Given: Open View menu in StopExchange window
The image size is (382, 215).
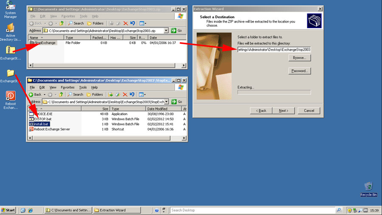Looking at the screenshot, I should tap(53, 87).
